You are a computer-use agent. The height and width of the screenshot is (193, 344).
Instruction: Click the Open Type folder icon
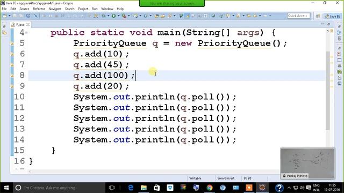(x=156, y=16)
